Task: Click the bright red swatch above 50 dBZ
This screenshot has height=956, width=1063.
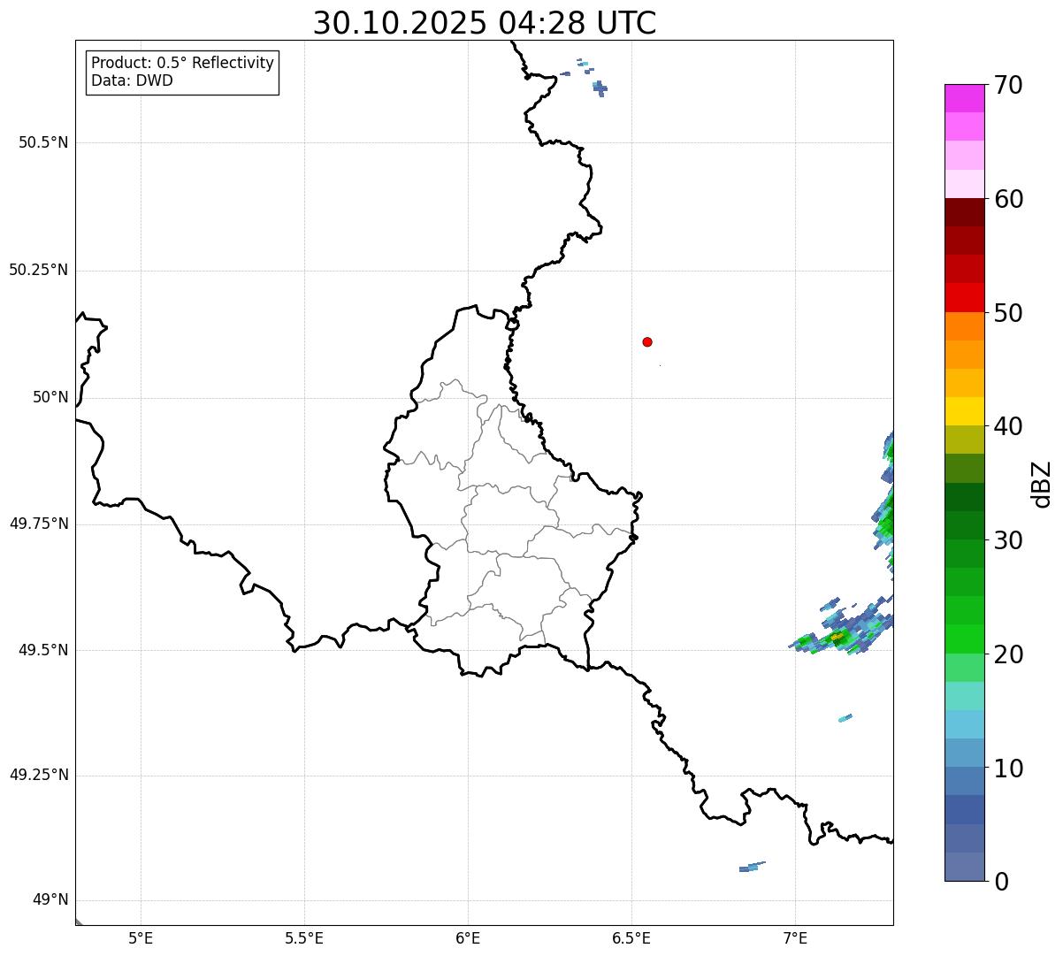Action: 965,297
